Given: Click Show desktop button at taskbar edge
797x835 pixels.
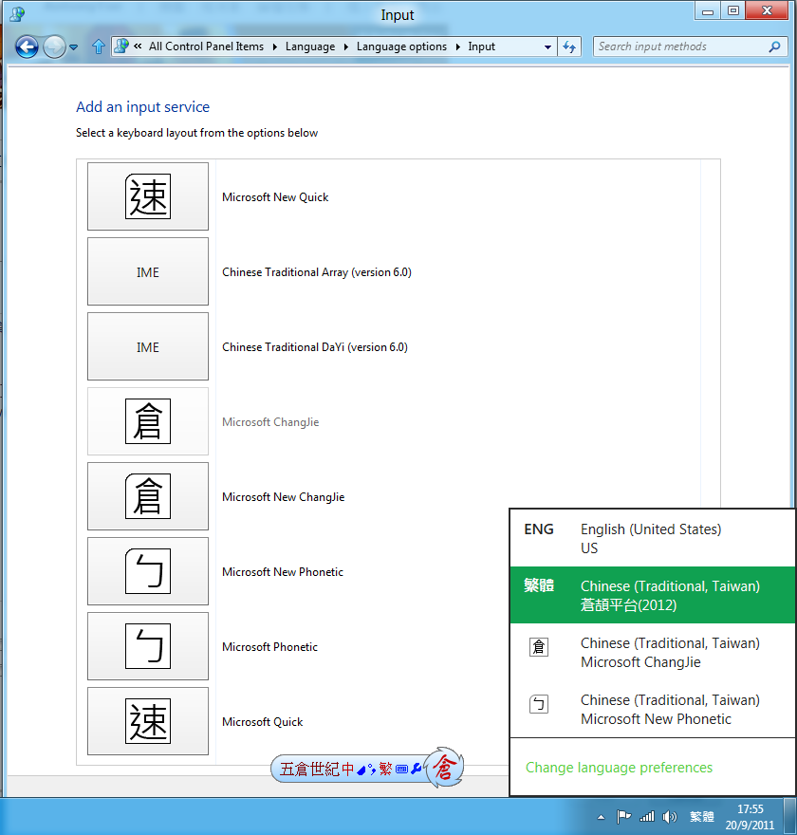Looking at the screenshot, I should [790, 816].
